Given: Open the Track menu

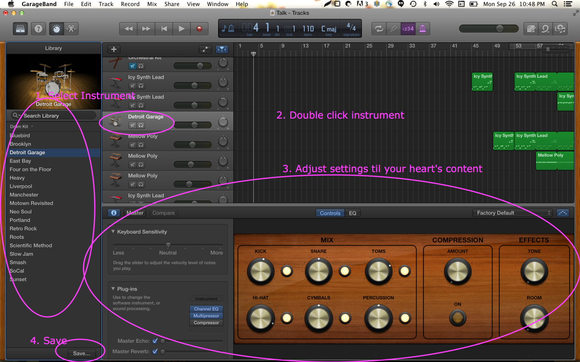Looking at the screenshot, I should point(106,4).
